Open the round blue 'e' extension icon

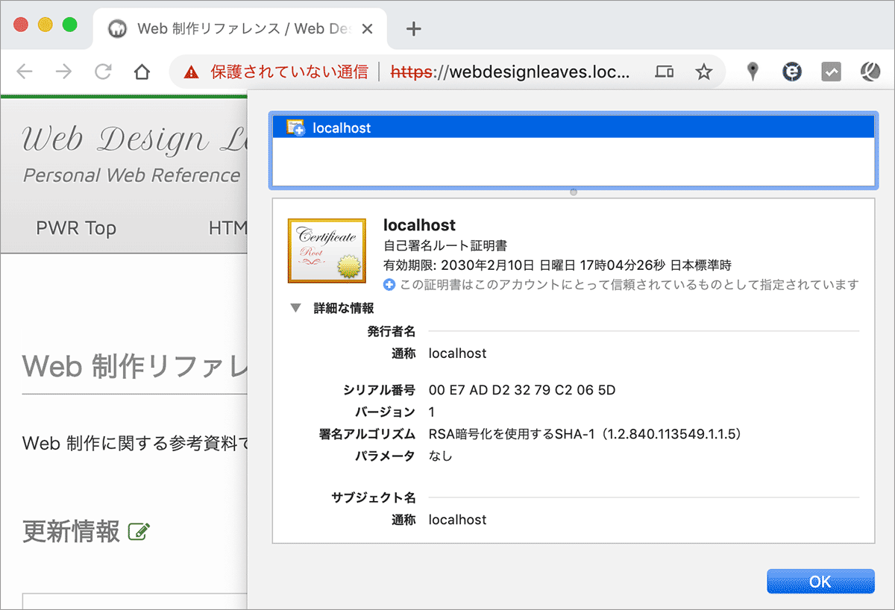[x=792, y=72]
